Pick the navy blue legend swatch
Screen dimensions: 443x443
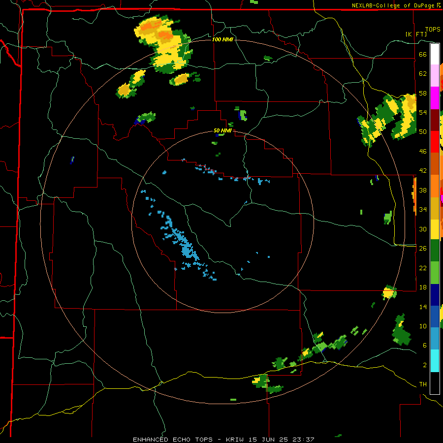[435, 295]
